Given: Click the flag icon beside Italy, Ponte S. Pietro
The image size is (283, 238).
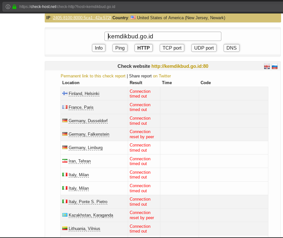Looking at the screenshot, I should click(65, 201).
